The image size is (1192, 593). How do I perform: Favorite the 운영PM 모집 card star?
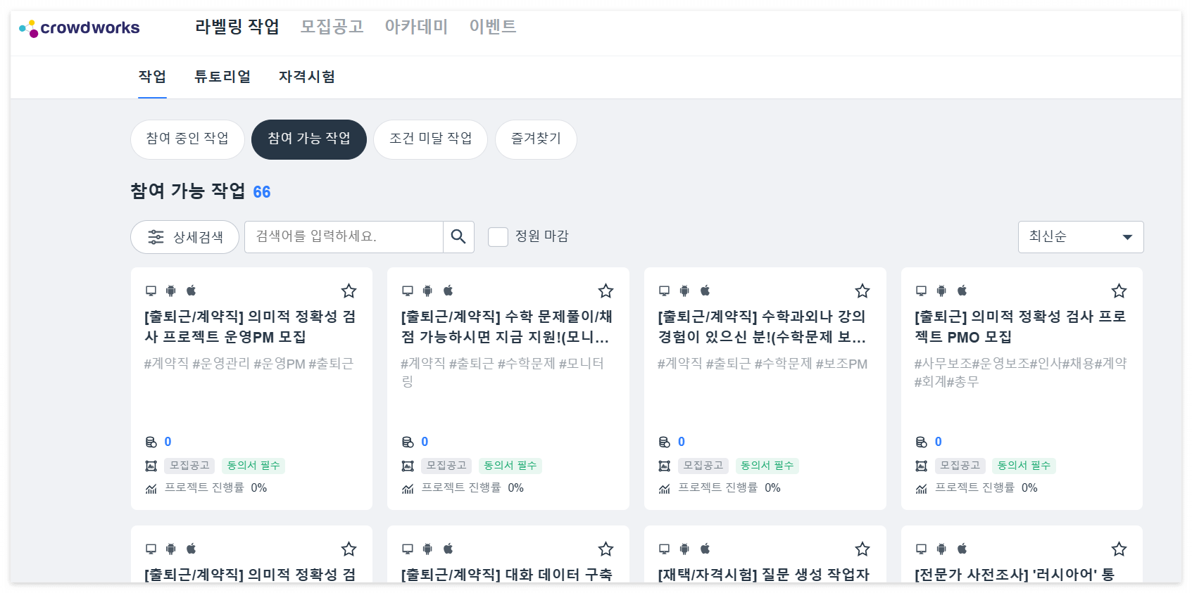pos(349,291)
